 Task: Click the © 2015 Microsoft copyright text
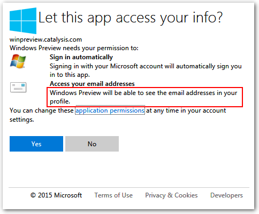point(56,195)
